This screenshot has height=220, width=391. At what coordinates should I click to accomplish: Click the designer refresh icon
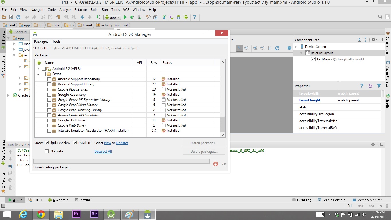pos(277,48)
